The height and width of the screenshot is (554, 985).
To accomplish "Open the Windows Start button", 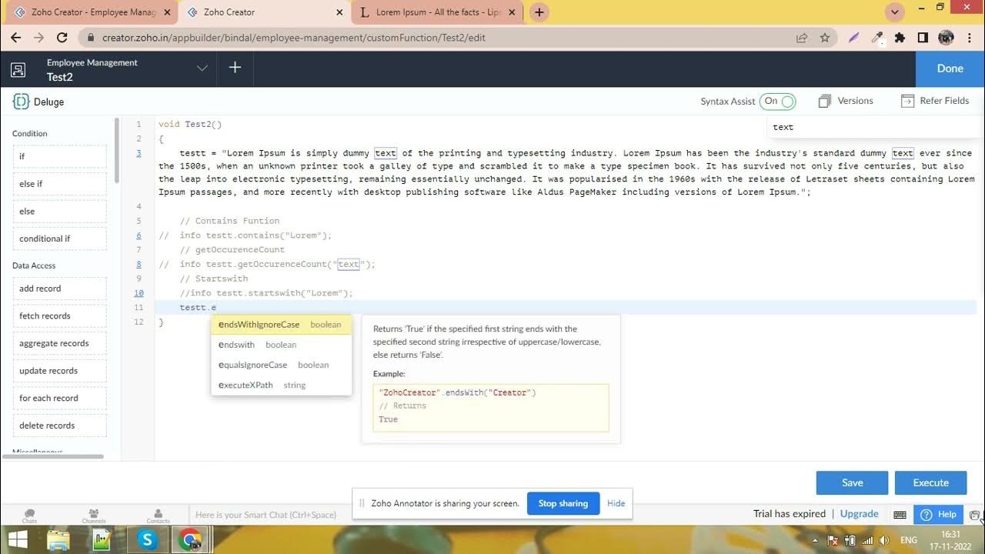I will [15, 540].
